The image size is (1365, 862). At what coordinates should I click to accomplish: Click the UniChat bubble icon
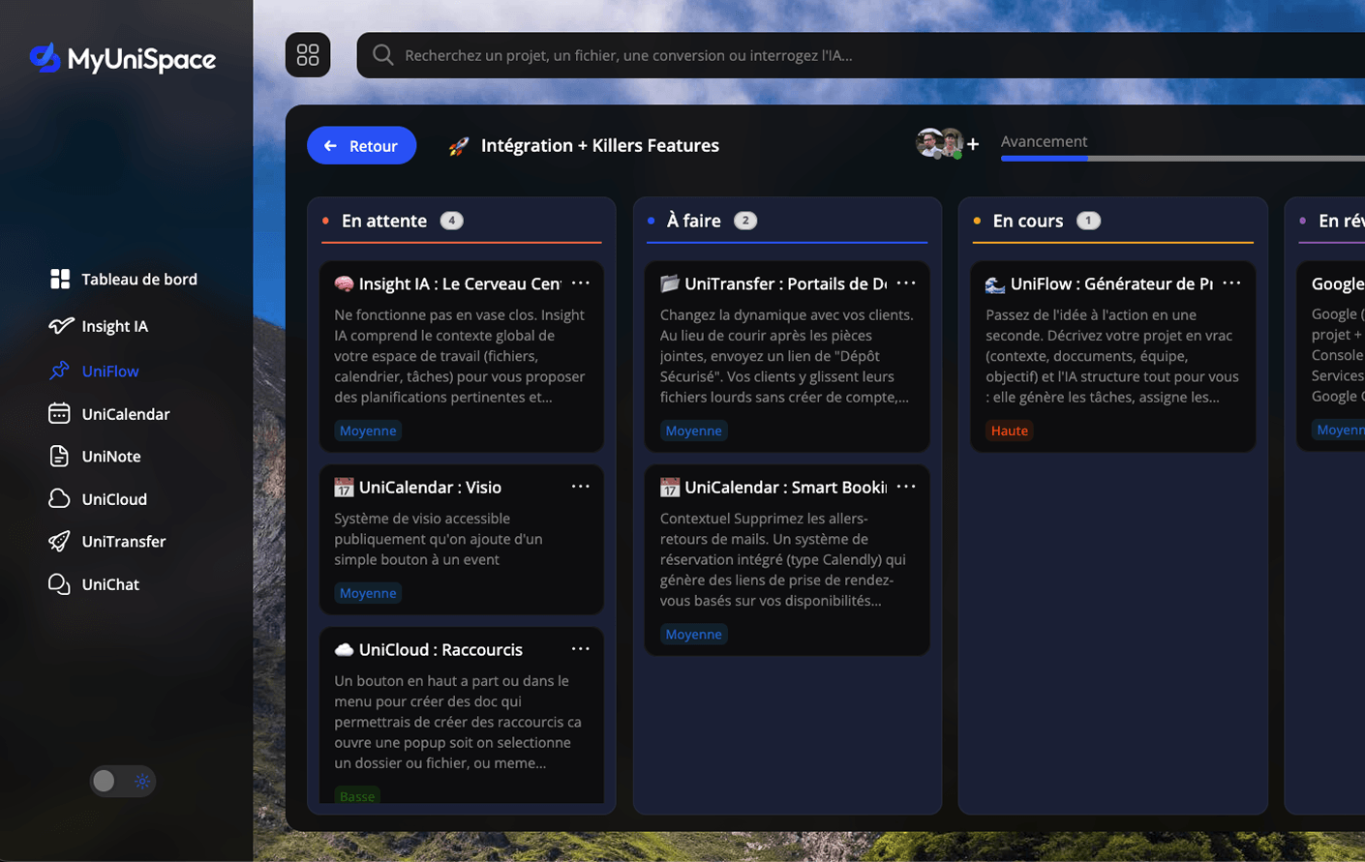(x=59, y=584)
